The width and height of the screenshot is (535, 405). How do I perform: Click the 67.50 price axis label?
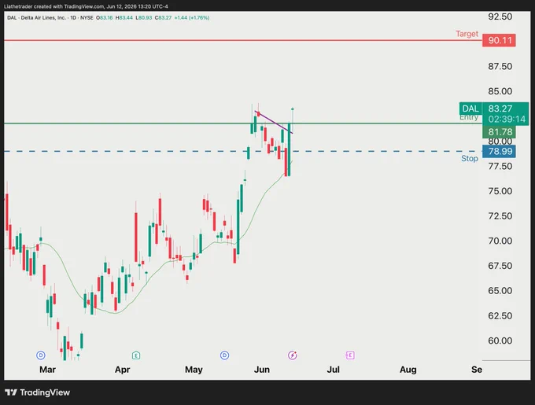point(500,266)
